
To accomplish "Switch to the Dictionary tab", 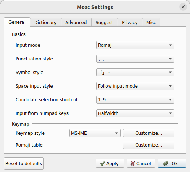I will click(45, 22).
